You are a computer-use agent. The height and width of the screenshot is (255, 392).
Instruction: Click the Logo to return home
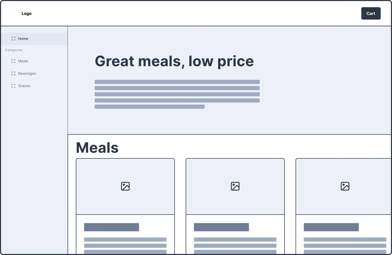[x=27, y=13]
